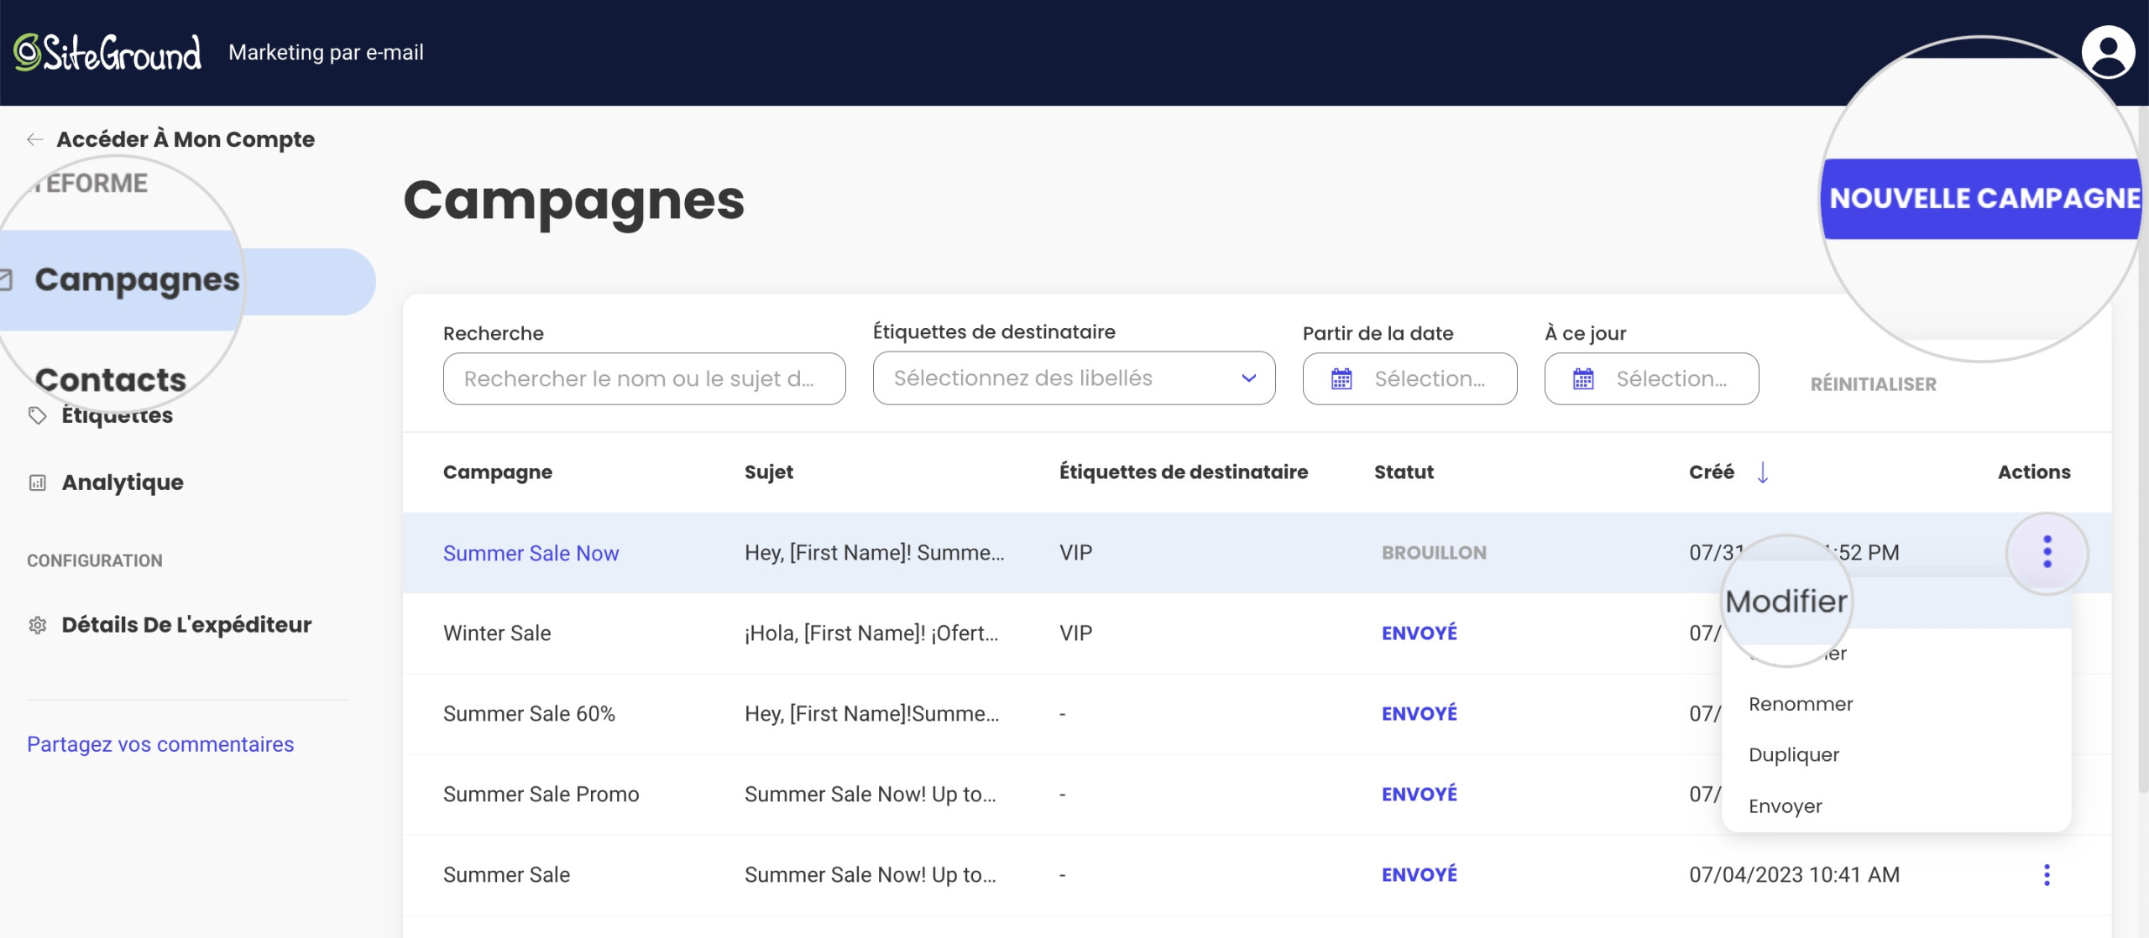Viewport: 2149px width, 938px height.
Task: Click the Sujet column header
Action: coord(768,472)
